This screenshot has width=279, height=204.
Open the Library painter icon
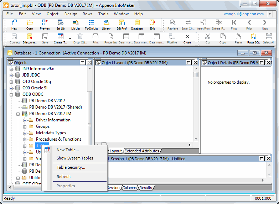[106, 24]
